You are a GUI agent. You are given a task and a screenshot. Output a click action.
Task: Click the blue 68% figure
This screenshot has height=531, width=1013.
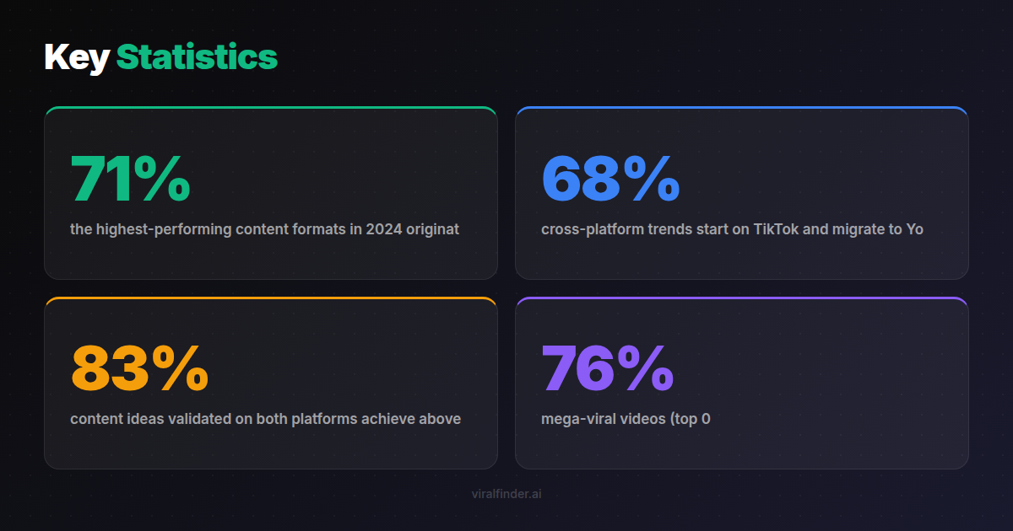610,179
